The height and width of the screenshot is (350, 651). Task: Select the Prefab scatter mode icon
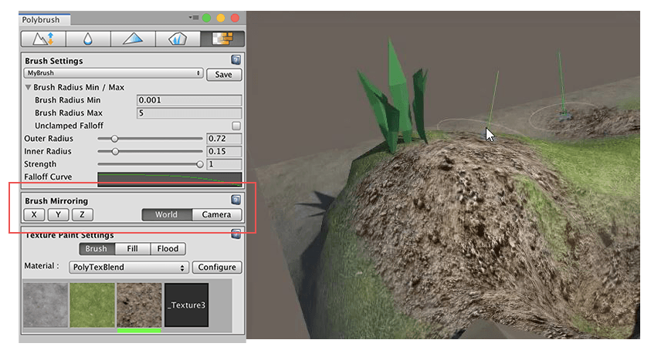177,39
